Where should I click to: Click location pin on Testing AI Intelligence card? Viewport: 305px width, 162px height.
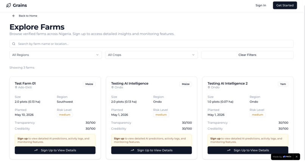(112, 87)
